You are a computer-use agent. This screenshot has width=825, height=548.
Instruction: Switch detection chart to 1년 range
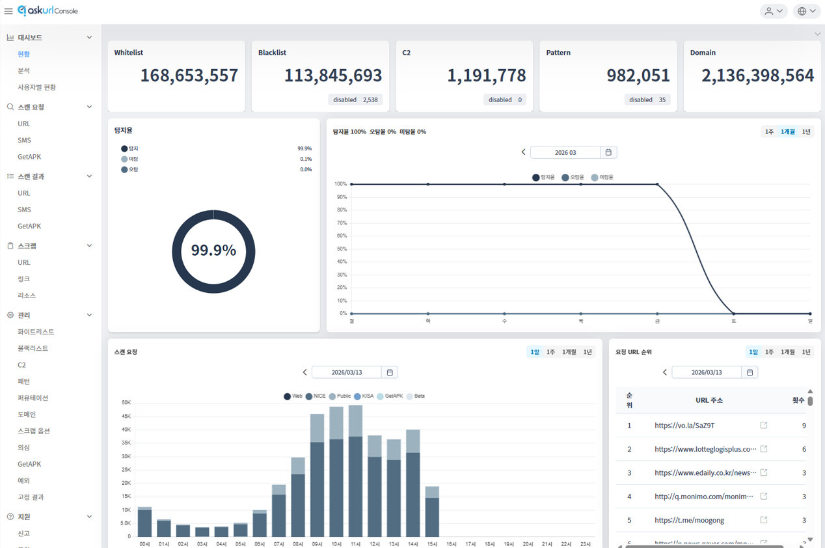tap(806, 132)
